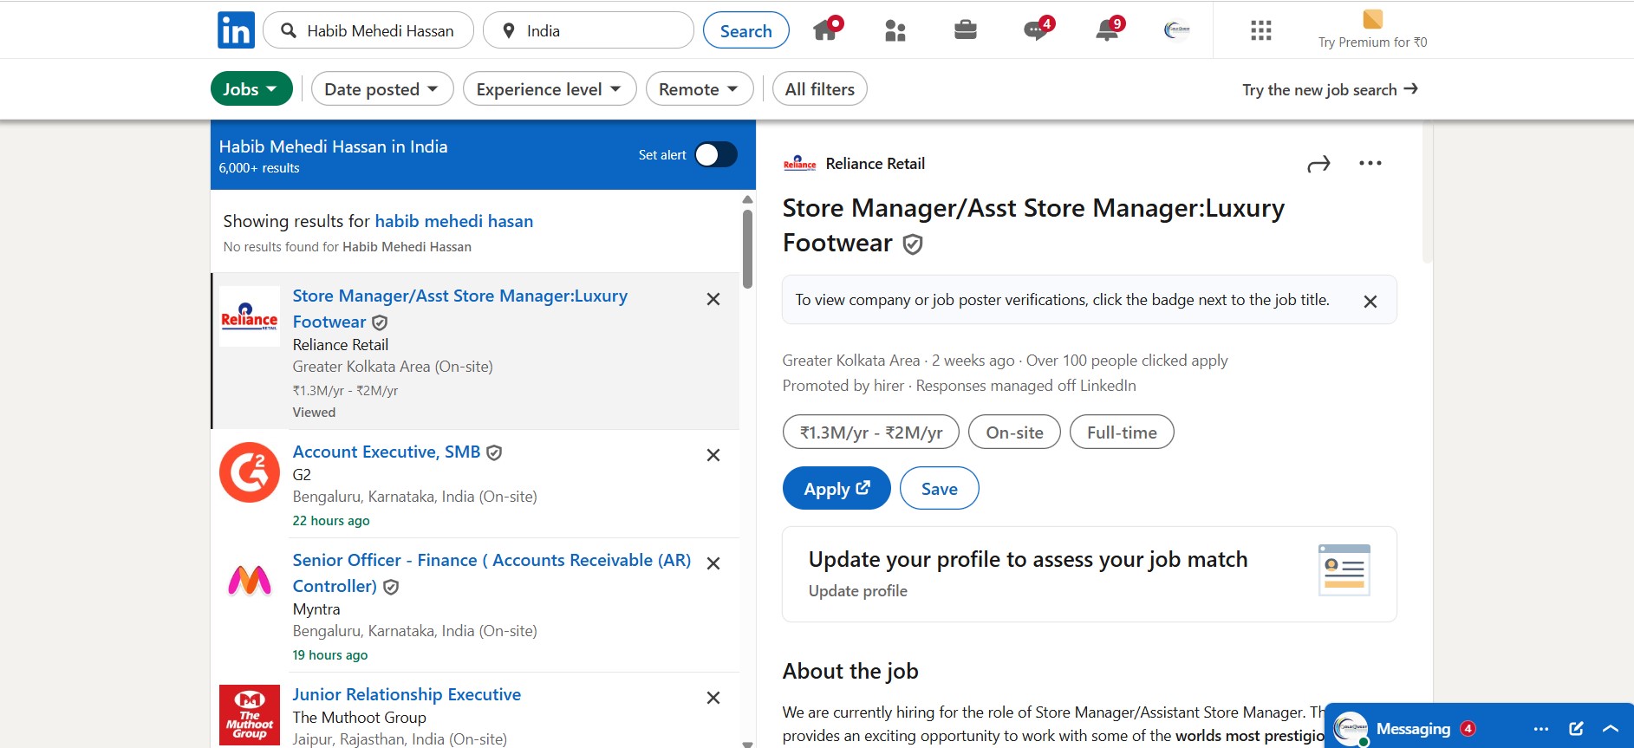Toggle the Set alert switch
Viewport: 1634px width, 748px height.
[x=715, y=155]
